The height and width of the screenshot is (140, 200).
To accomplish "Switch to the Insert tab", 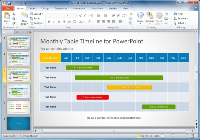I will click(32, 8).
